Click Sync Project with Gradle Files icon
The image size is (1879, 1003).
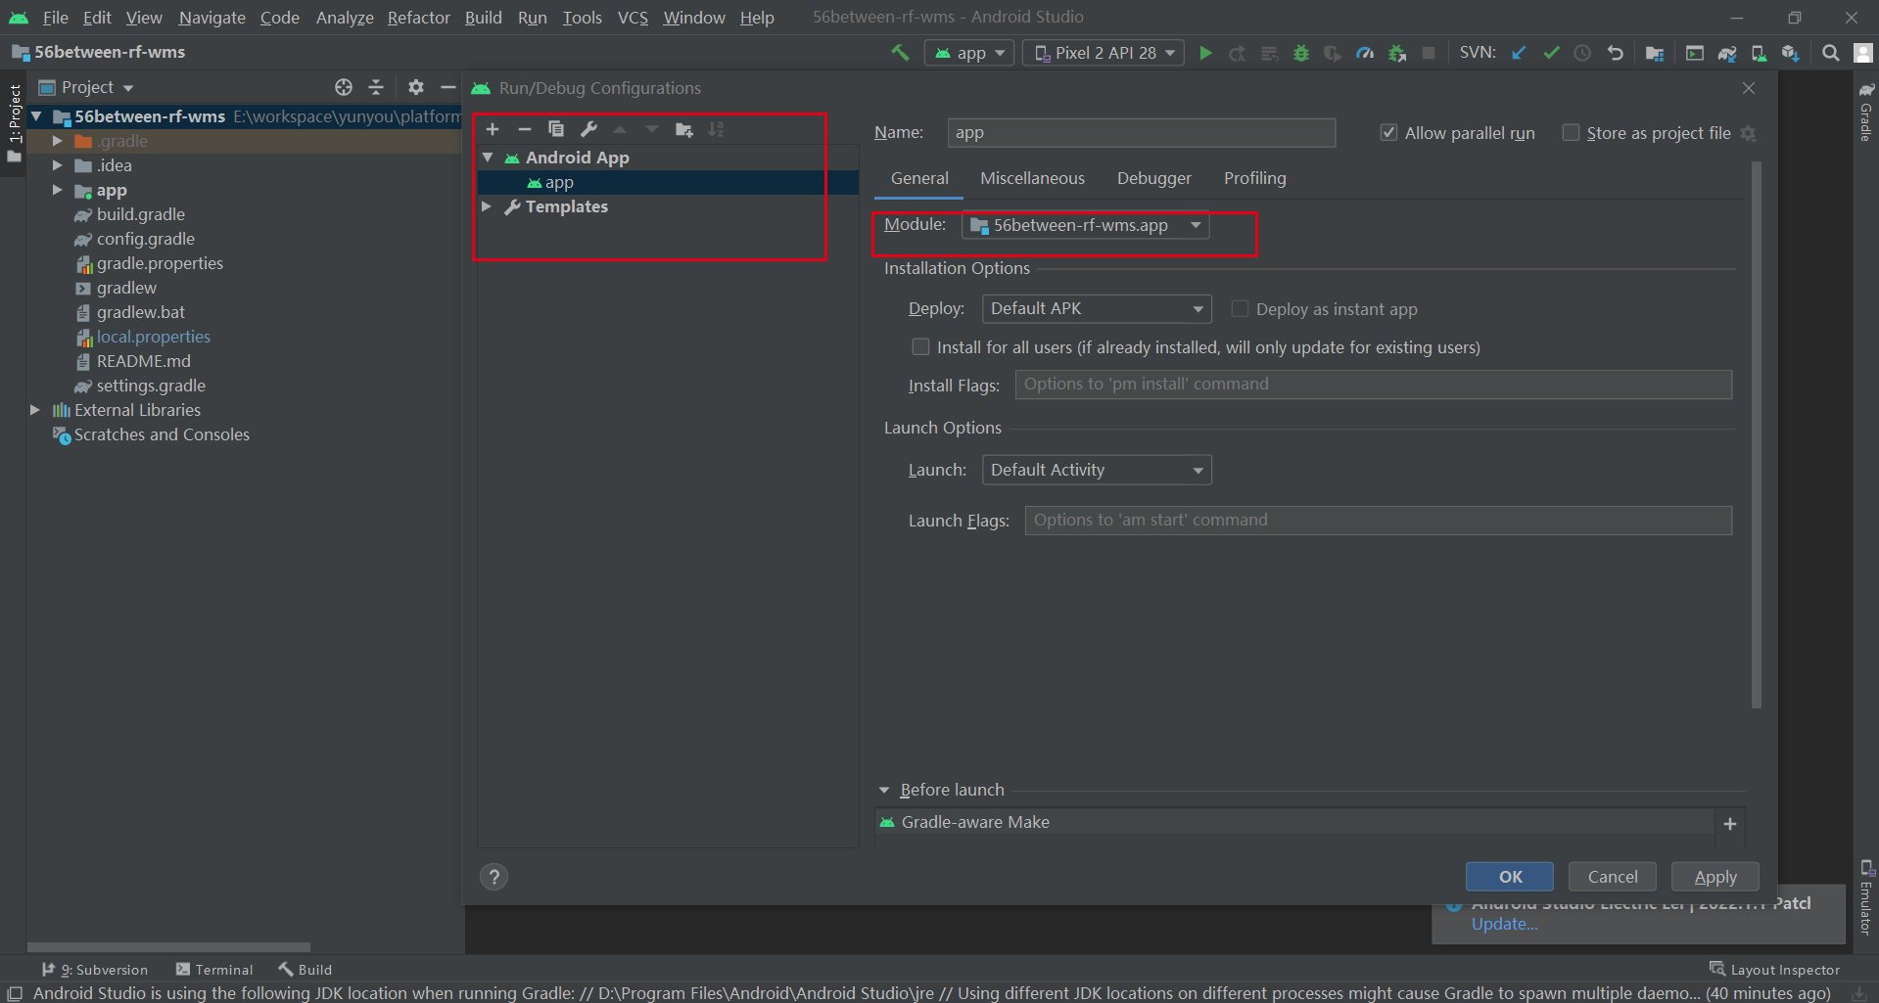(1727, 53)
